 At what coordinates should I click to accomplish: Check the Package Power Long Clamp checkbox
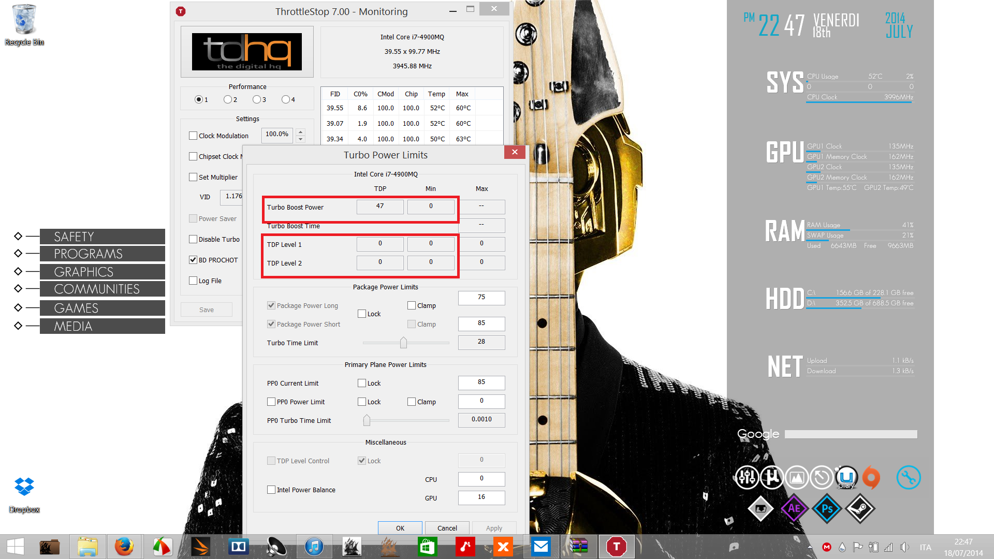(x=412, y=305)
